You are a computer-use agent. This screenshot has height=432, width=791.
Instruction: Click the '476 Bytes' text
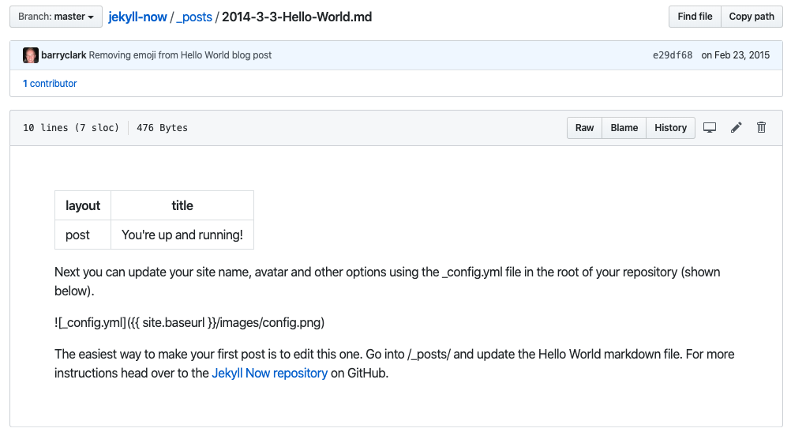162,128
